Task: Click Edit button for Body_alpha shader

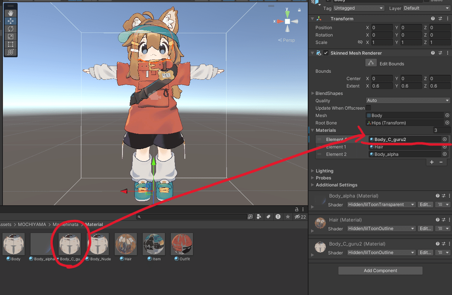Action: (x=425, y=205)
